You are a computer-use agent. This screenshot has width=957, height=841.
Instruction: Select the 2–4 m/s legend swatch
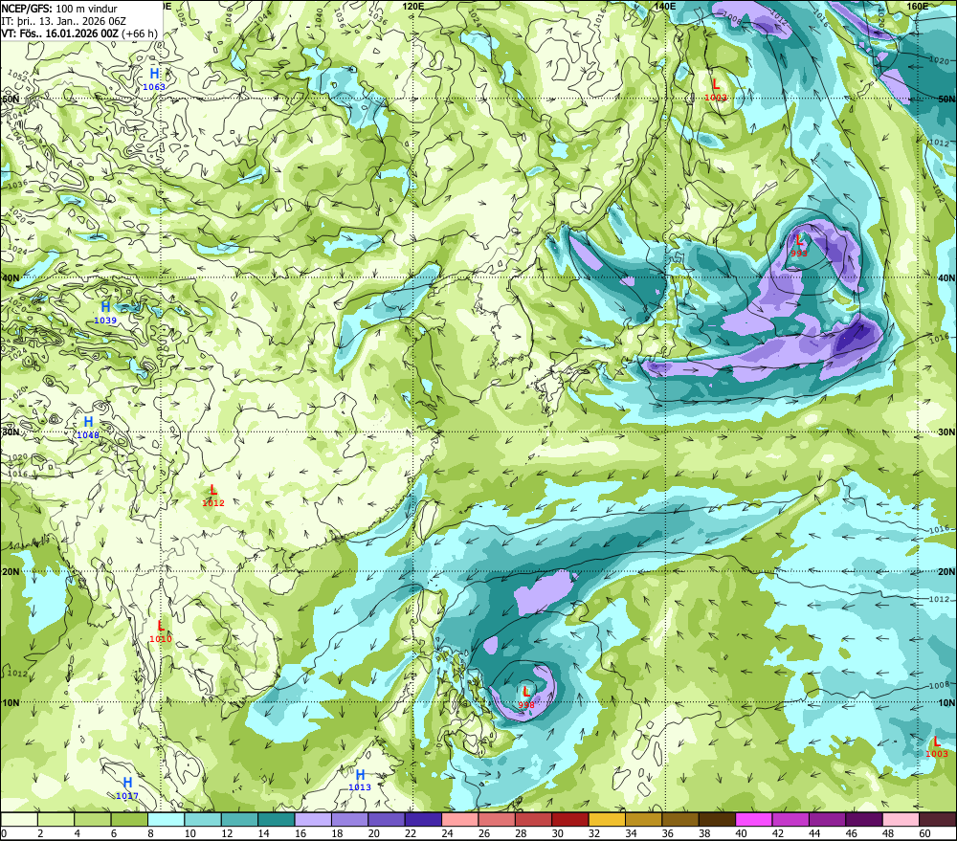point(56,819)
